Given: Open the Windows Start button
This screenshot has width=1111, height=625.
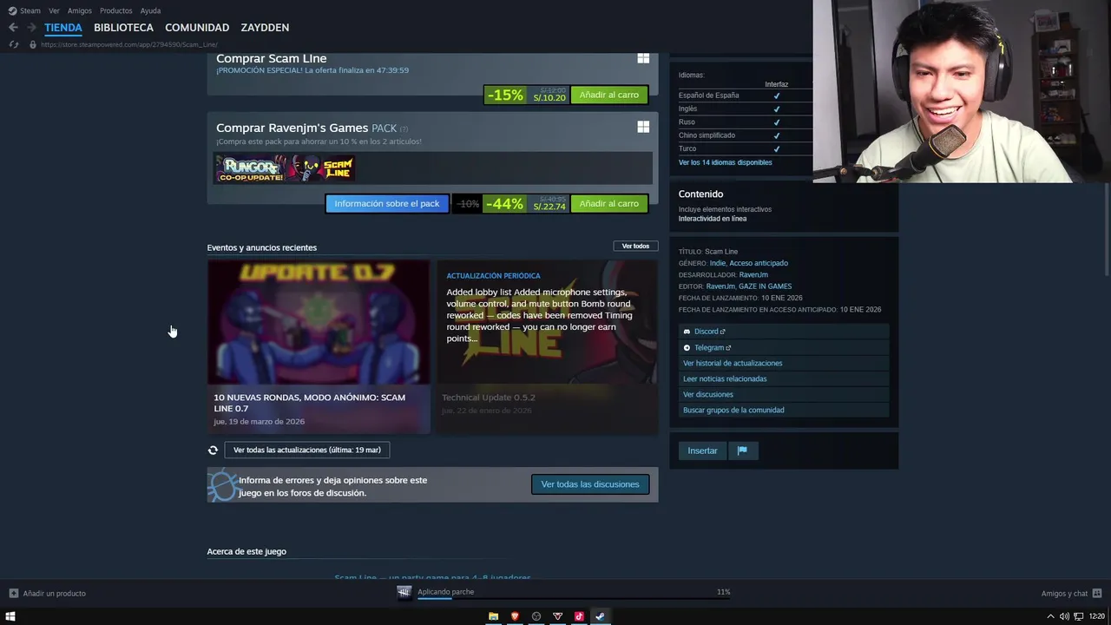Looking at the screenshot, I should coord(10,616).
